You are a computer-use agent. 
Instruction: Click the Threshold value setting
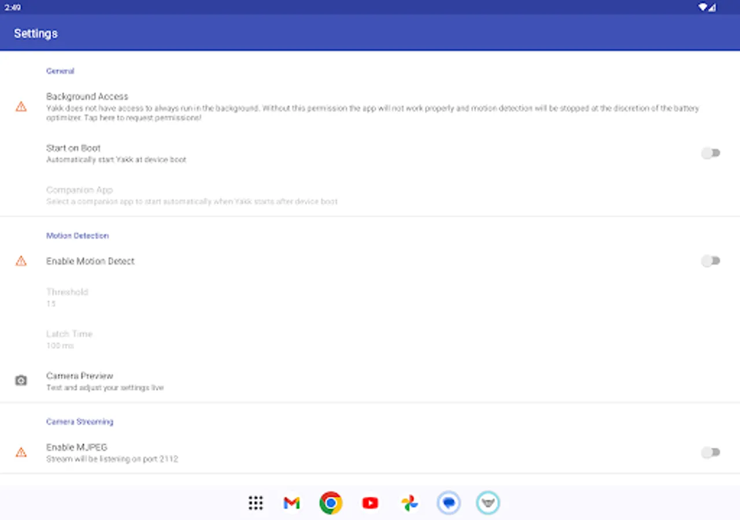[67, 297]
